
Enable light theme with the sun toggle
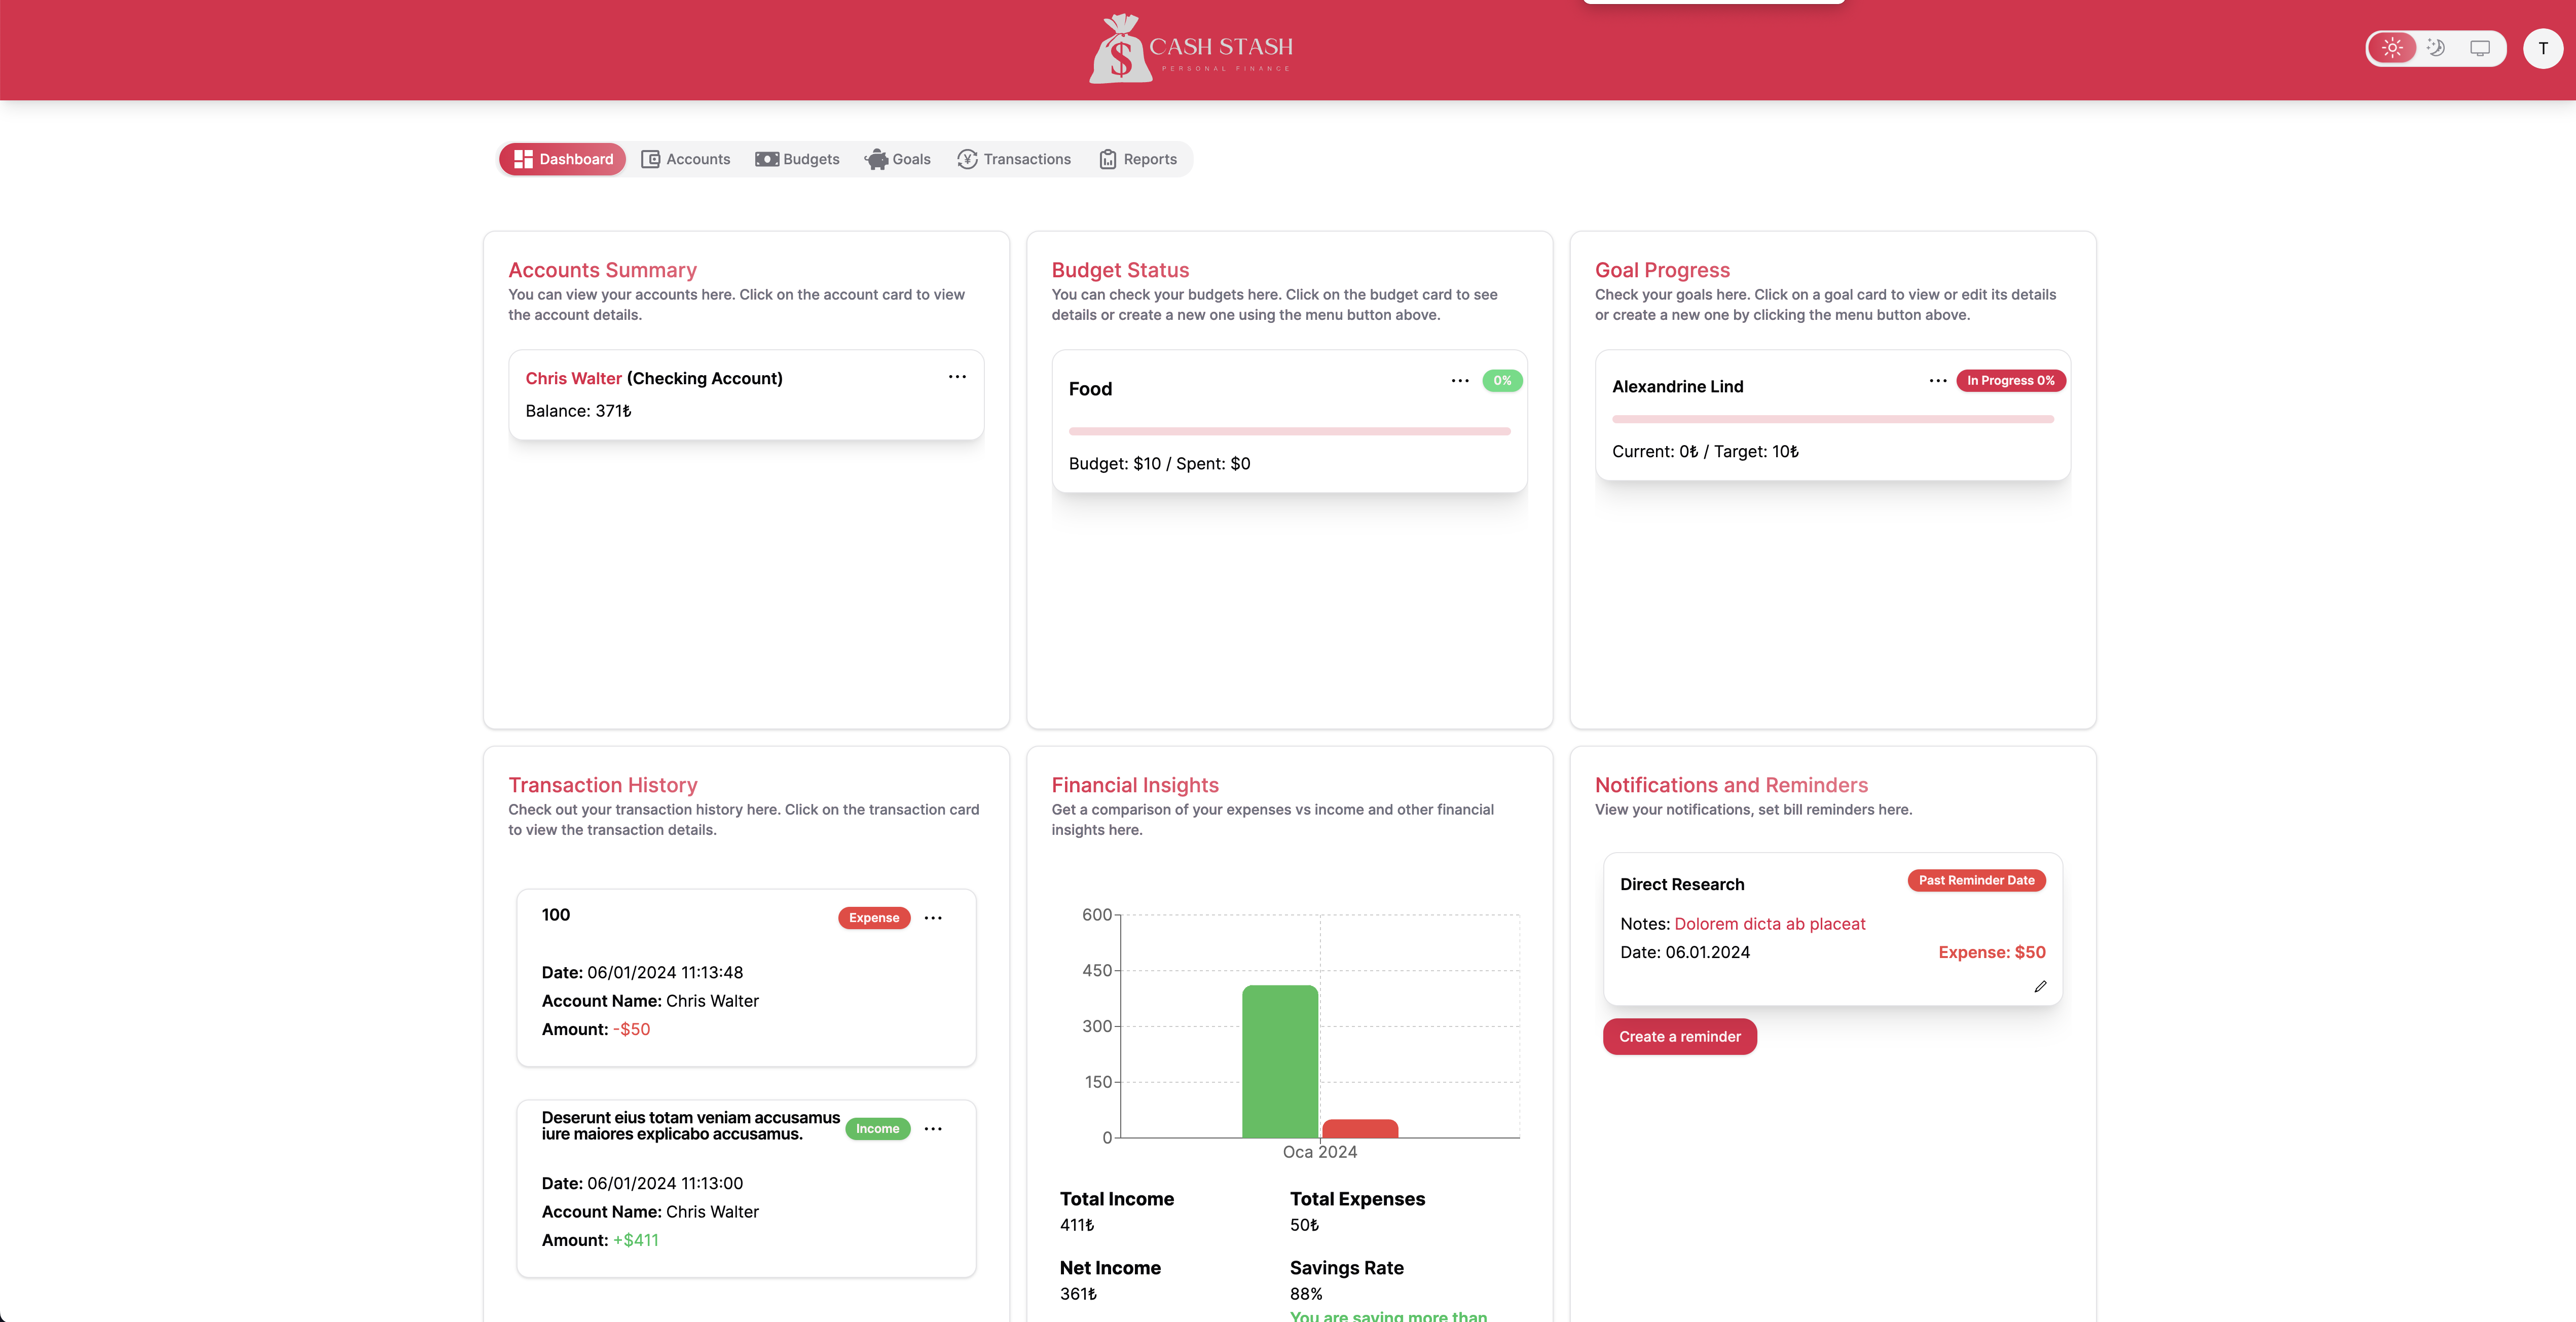2392,47
